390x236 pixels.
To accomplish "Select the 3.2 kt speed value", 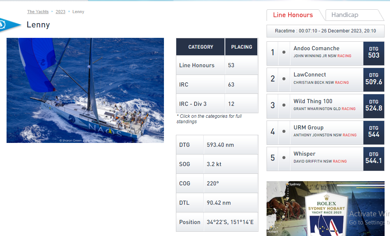I will coord(214,164).
